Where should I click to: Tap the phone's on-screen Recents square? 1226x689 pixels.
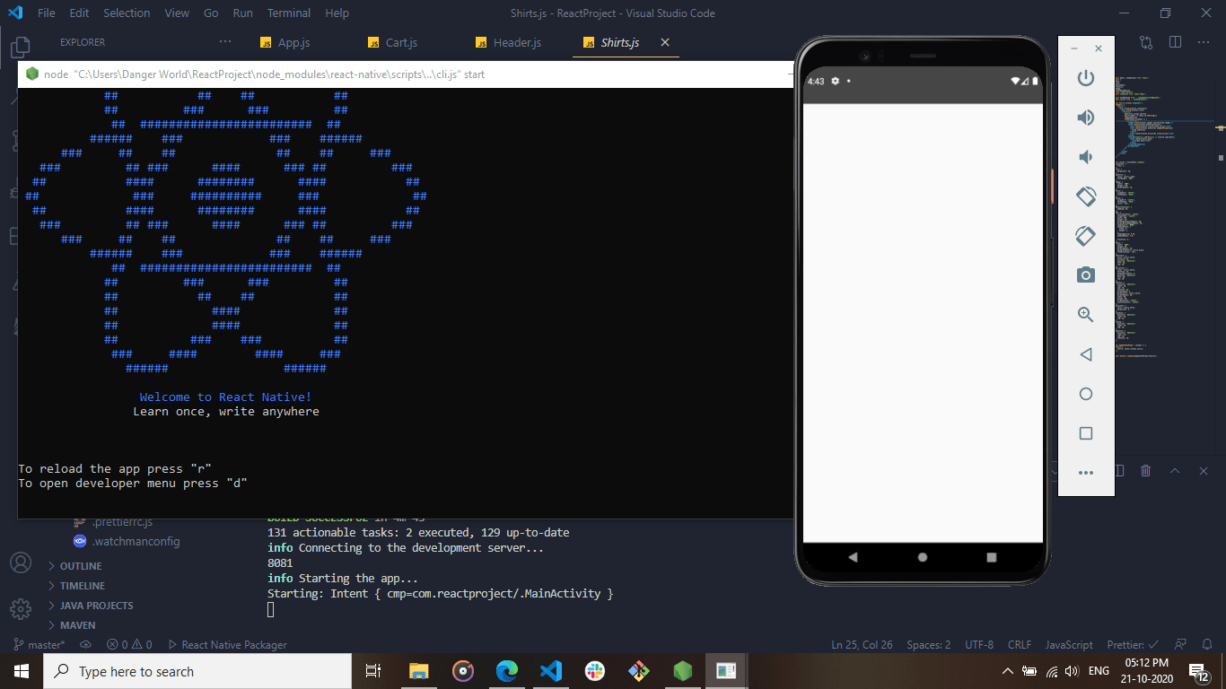(992, 557)
